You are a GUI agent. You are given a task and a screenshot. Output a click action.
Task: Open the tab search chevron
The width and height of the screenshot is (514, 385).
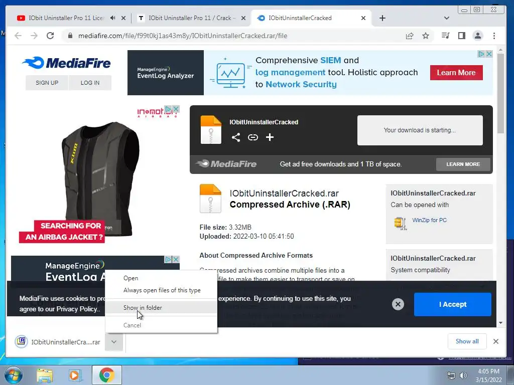(x=446, y=18)
